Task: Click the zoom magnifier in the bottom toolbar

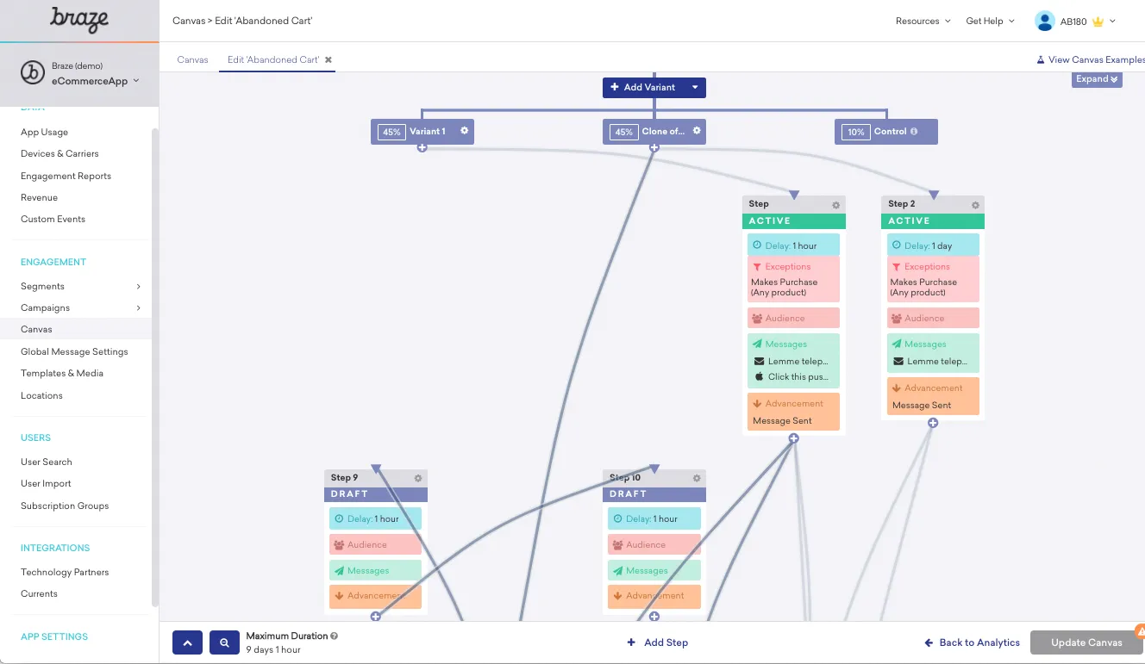Action: pyautogui.click(x=224, y=642)
